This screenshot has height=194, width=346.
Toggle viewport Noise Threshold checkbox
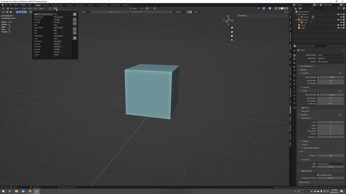[318, 77]
